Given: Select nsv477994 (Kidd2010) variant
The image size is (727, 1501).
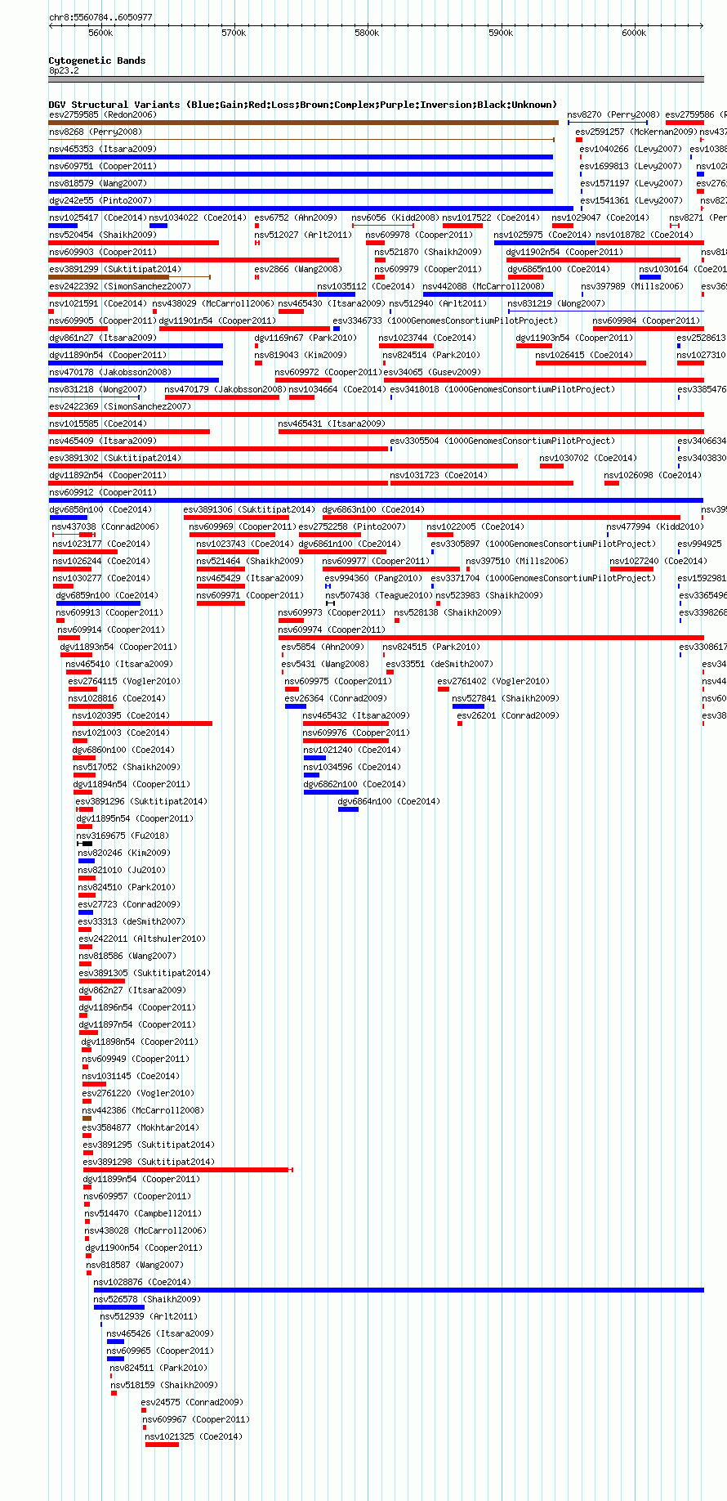Looking at the screenshot, I should pyautogui.click(x=608, y=535).
